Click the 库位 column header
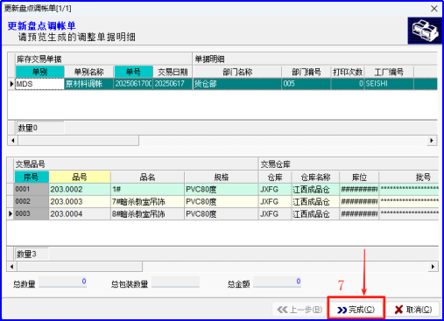Image resolution: width=444 pixels, height=321 pixels. (x=359, y=177)
